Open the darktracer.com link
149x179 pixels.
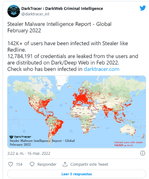pos(102,69)
